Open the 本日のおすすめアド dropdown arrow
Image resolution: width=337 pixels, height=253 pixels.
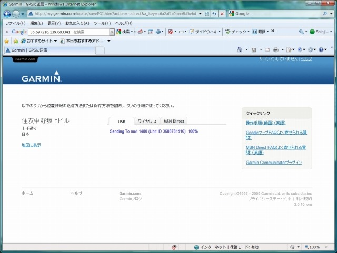coord(109,41)
